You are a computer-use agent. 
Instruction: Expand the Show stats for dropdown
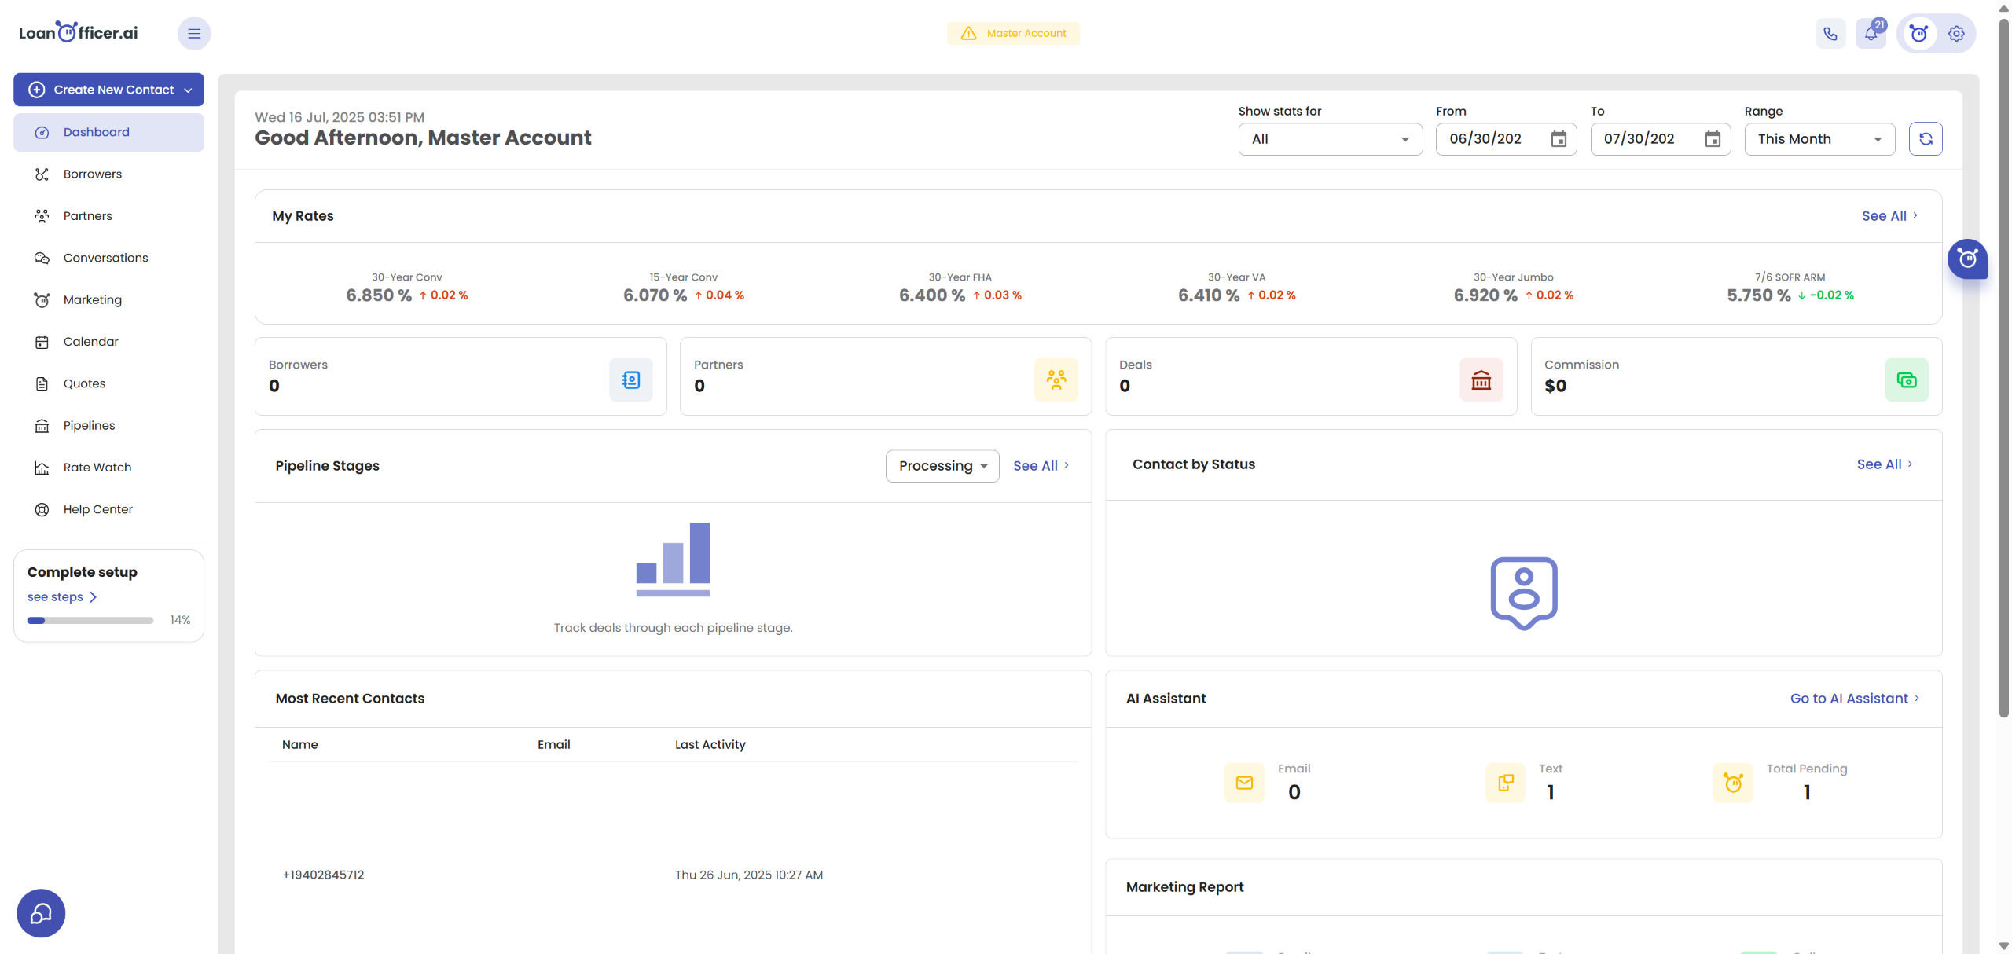pyautogui.click(x=1330, y=139)
